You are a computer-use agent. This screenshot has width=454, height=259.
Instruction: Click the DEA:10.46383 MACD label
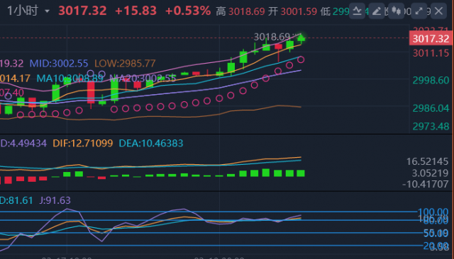coord(151,143)
